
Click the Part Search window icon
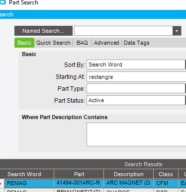pyautogui.click(x=3, y=2)
